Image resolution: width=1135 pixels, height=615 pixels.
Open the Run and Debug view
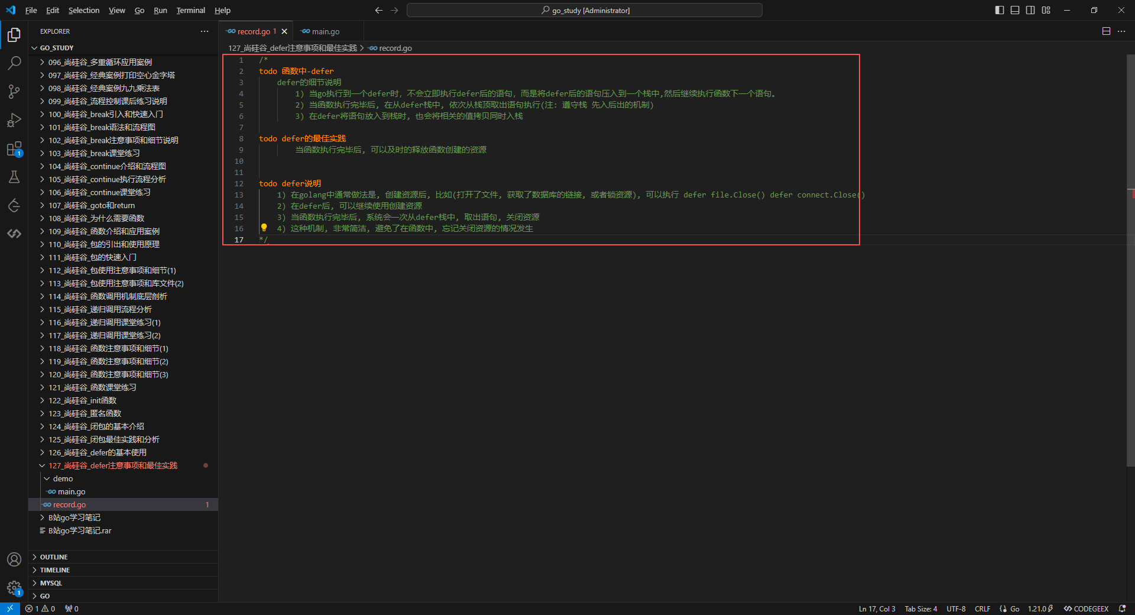click(14, 120)
